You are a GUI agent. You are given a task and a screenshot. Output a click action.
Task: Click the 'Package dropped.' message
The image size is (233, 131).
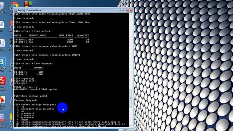point(25,100)
